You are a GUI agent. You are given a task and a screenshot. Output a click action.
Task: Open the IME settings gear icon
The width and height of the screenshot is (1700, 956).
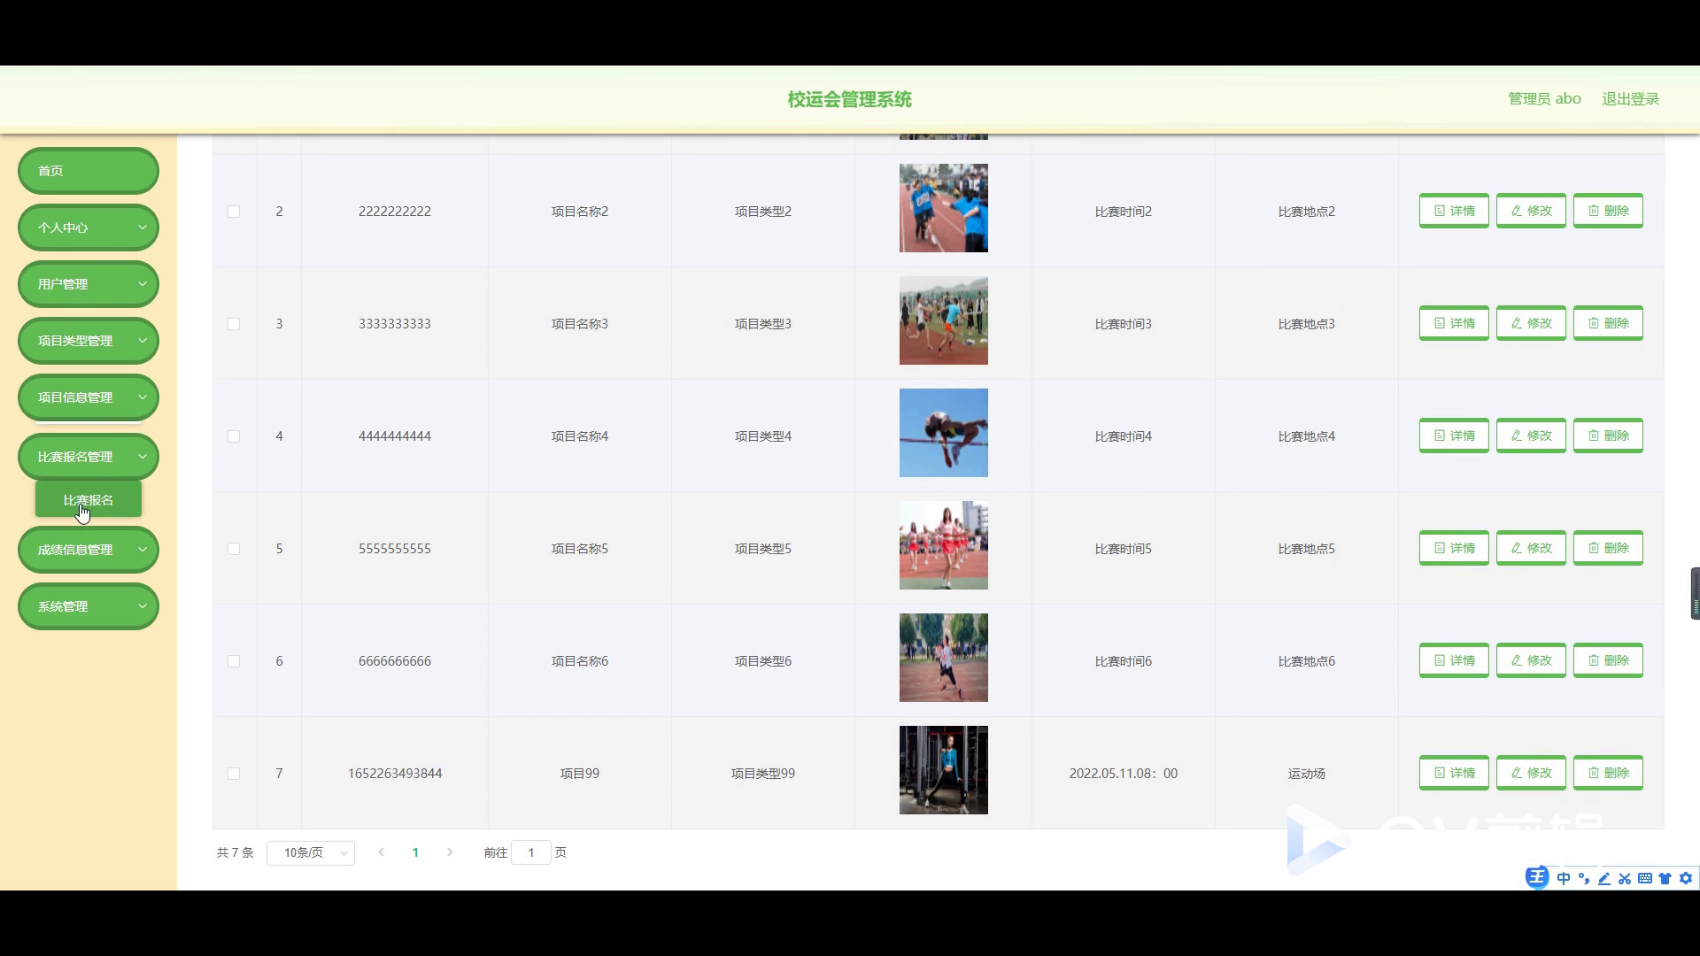click(x=1686, y=878)
